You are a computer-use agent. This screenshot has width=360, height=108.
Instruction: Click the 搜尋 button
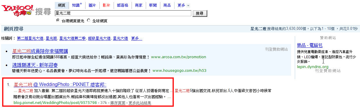pyautogui.click(x=200, y=13)
